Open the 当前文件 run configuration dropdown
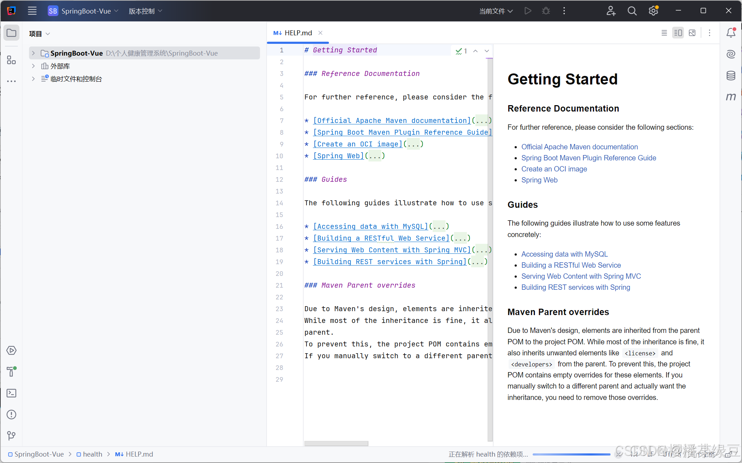Image resolution: width=742 pixels, height=463 pixels. (496, 11)
